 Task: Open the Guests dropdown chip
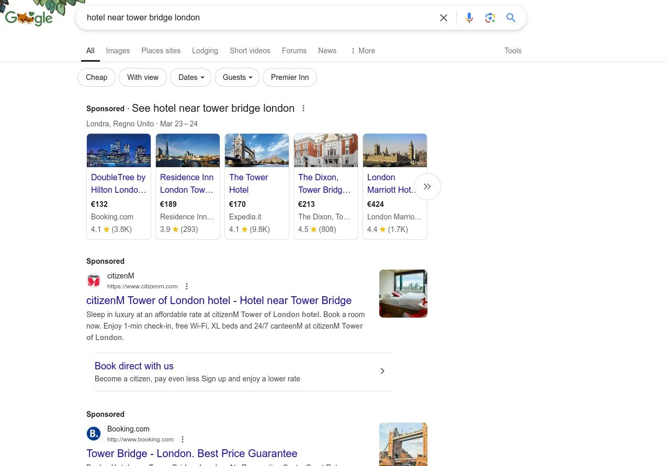coord(237,77)
